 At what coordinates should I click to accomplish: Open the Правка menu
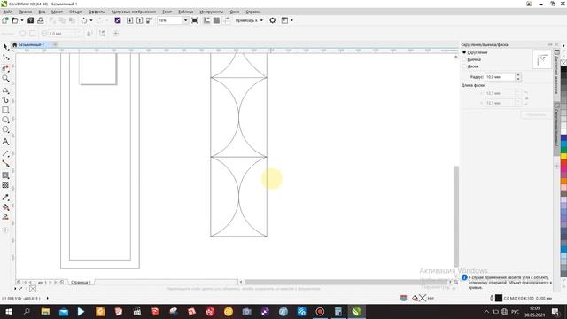25,12
